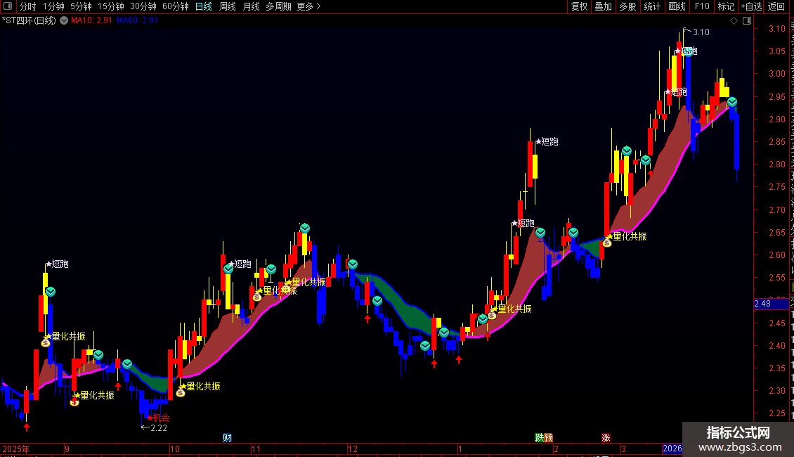
Task: Click the 3.10 price axis label
Action: click(x=776, y=29)
